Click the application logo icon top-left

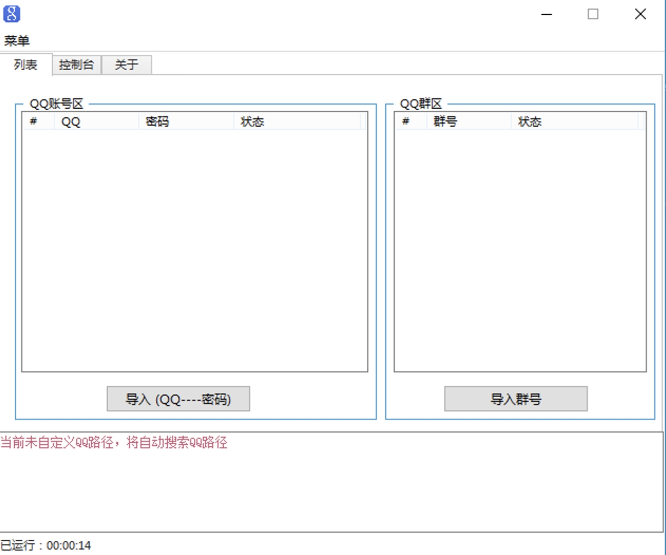[x=12, y=14]
